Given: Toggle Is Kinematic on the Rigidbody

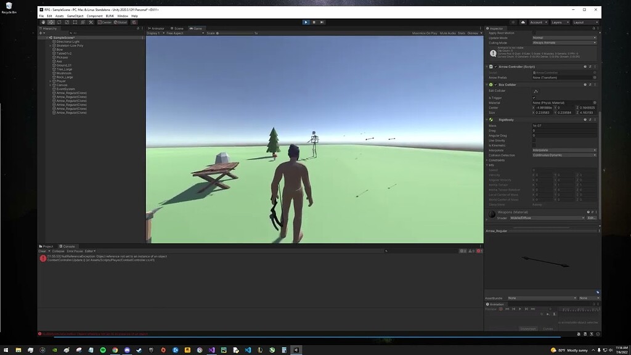Looking at the screenshot, I should 534,145.
